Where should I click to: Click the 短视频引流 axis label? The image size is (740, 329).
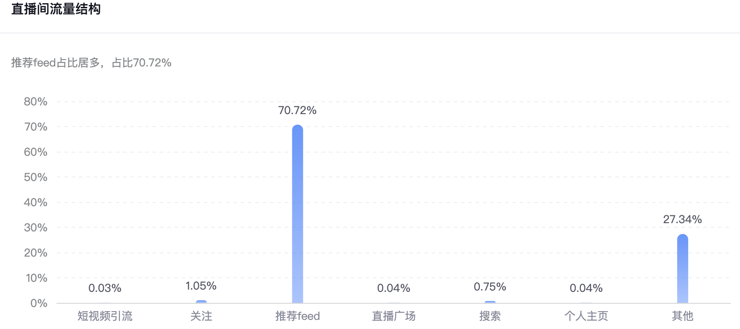point(105,316)
